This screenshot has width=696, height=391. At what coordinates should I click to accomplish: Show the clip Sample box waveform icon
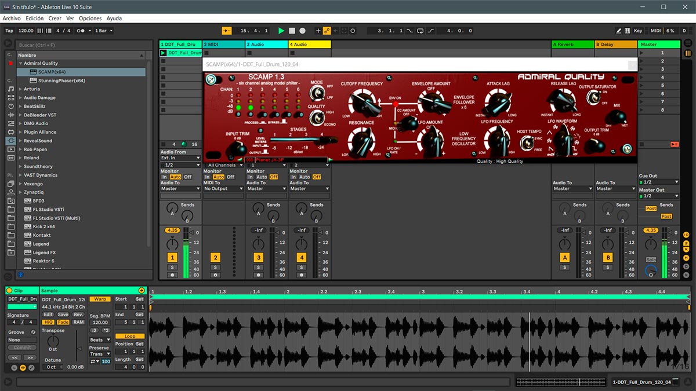[x=23, y=368]
